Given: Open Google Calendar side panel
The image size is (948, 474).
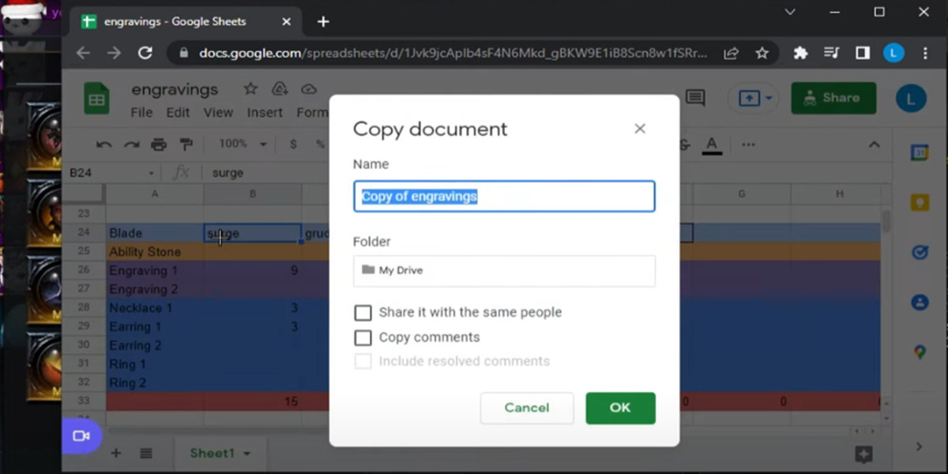Looking at the screenshot, I should 920,152.
